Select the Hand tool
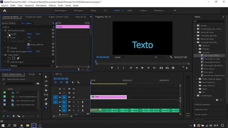 click(x=46, y=103)
